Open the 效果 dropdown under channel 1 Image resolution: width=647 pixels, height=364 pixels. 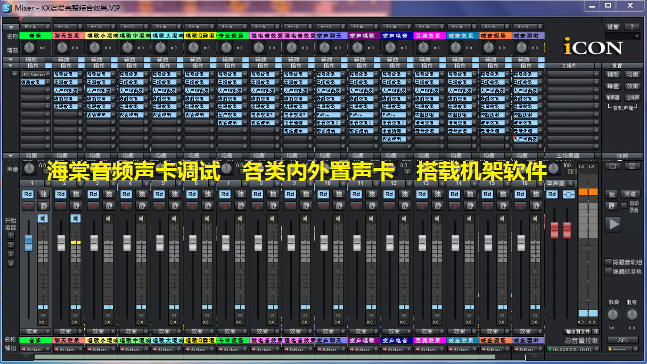tap(35, 331)
